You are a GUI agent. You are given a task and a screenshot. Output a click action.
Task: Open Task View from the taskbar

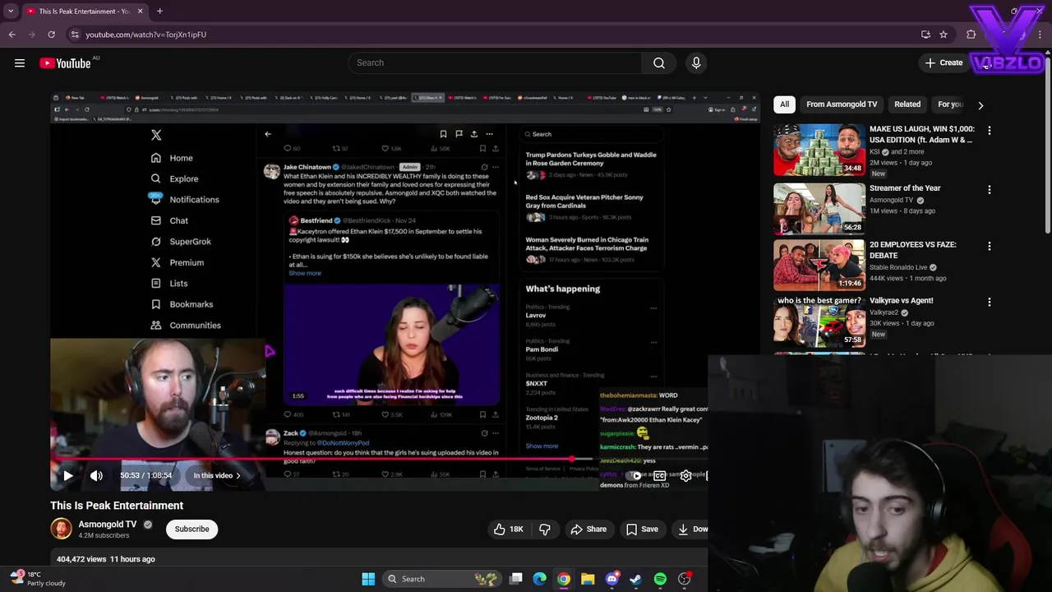(x=516, y=579)
